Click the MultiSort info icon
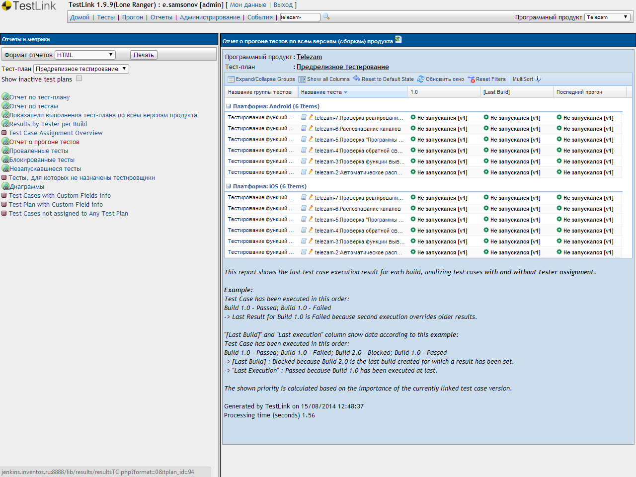636x477 pixels. coord(538,79)
